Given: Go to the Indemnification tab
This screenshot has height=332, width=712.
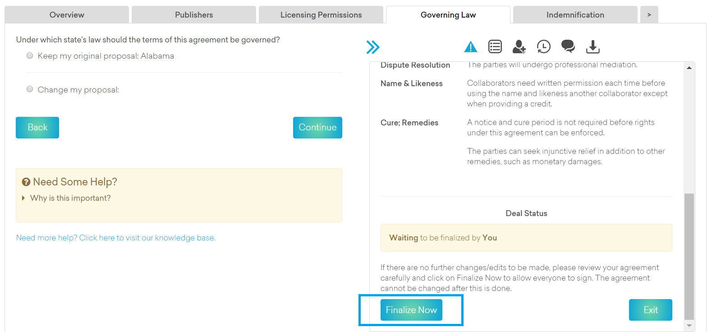Looking at the screenshot, I should click(x=575, y=15).
